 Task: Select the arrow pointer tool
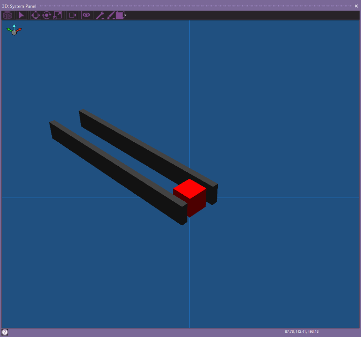tap(22, 15)
